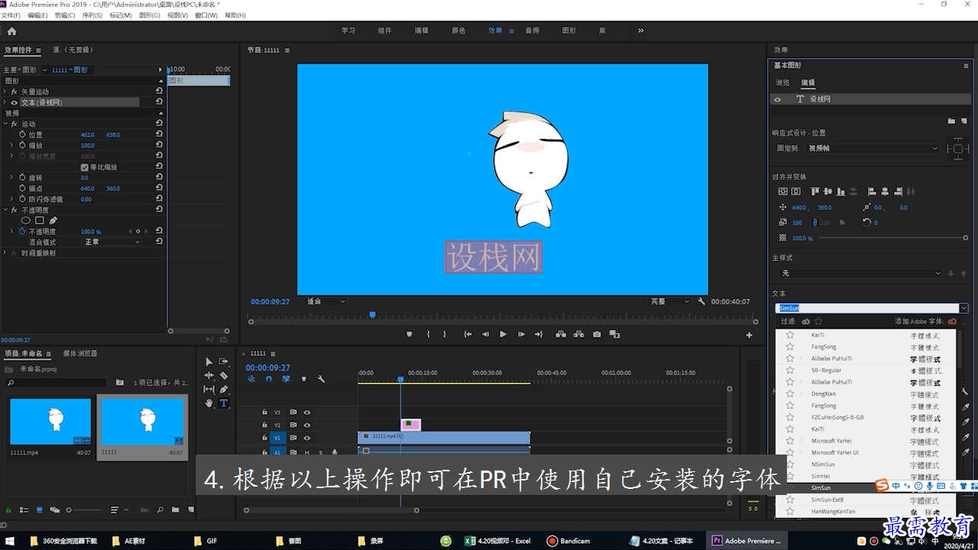Select the Selection arrow tool
The image size is (978, 550).
tap(209, 361)
